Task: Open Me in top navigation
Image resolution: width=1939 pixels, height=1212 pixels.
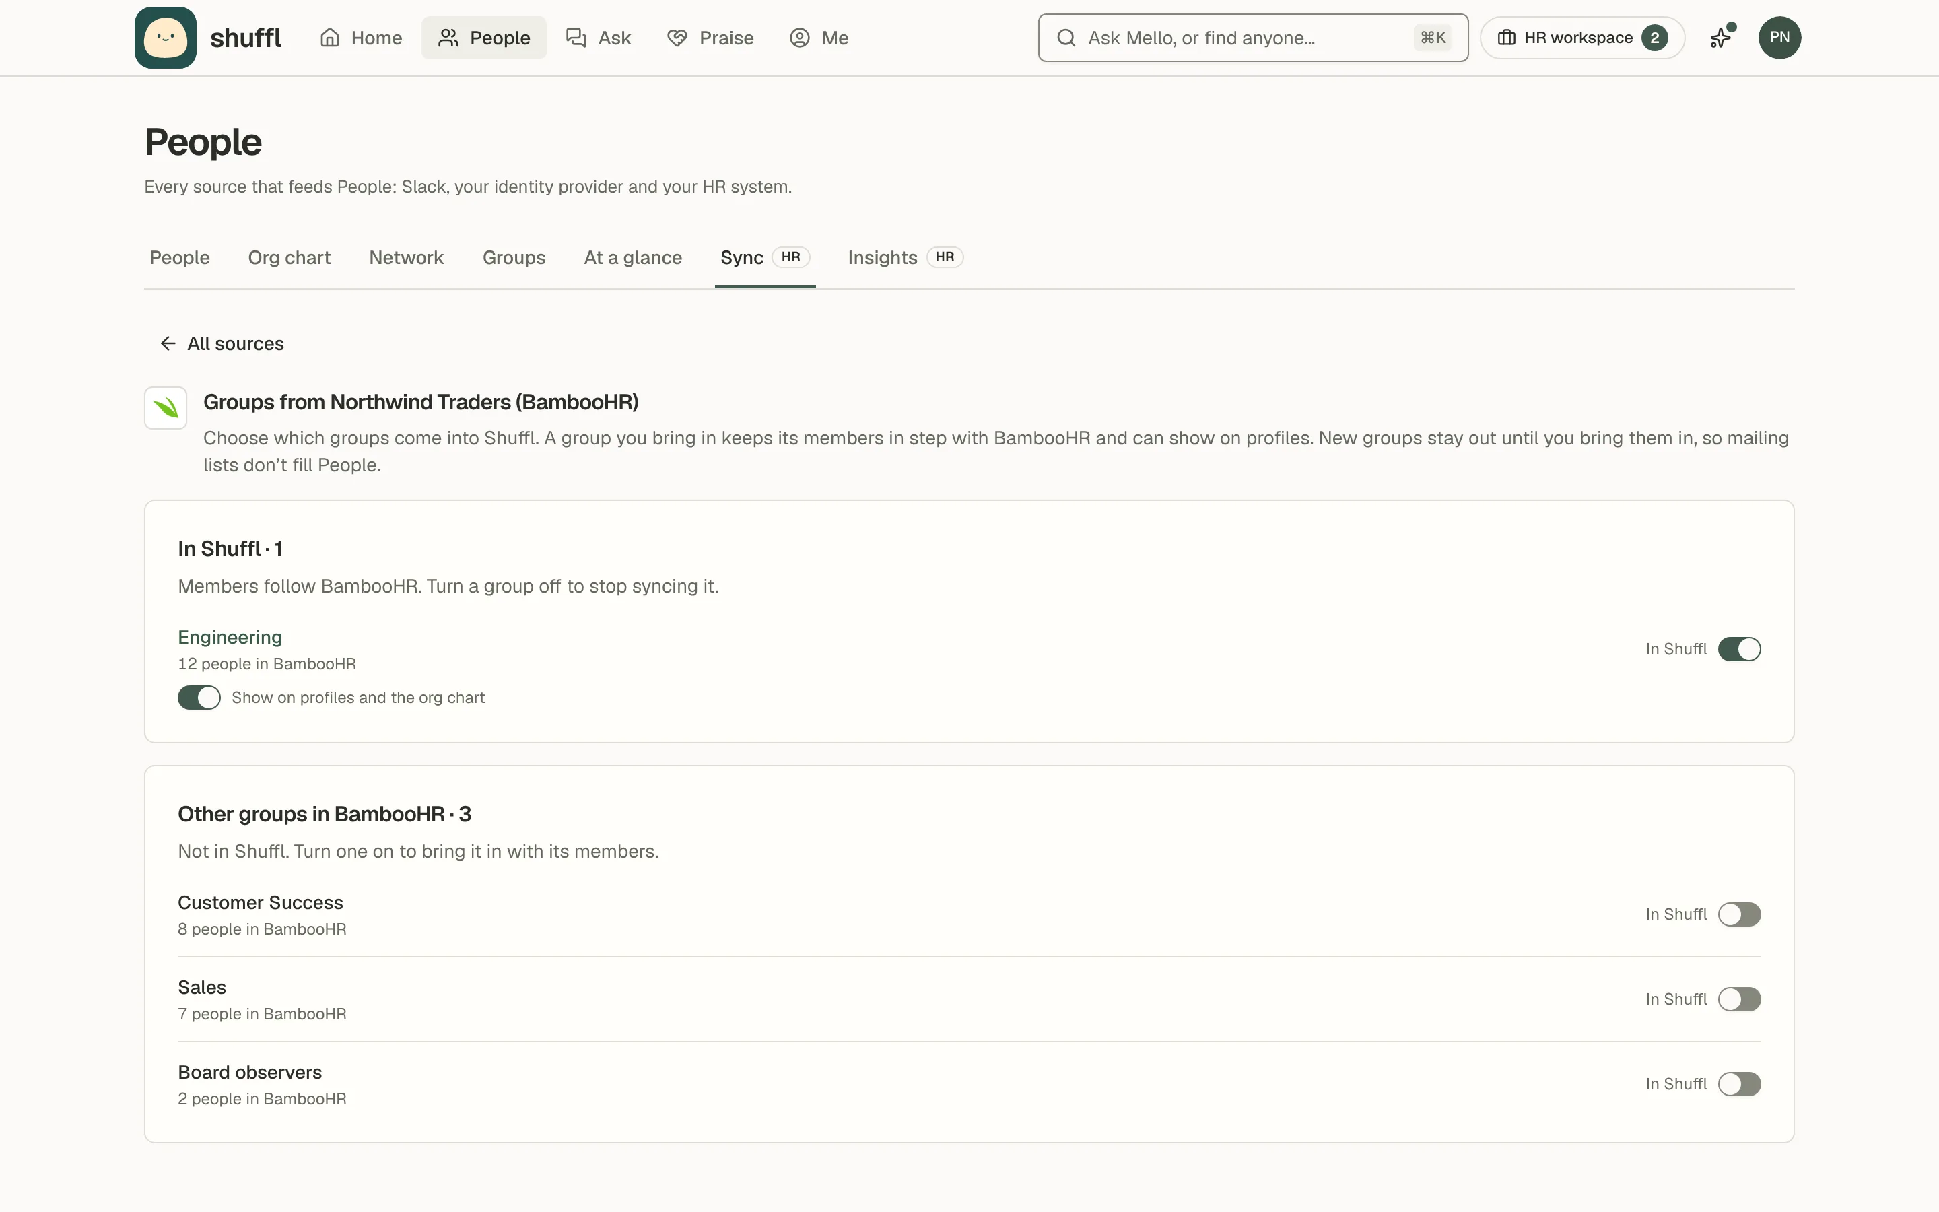Action: point(819,38)
